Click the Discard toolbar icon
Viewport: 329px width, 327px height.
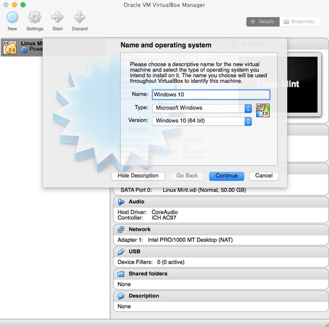point(80,17)
